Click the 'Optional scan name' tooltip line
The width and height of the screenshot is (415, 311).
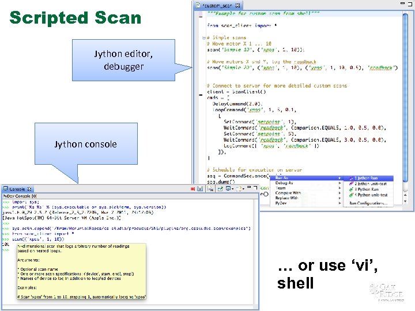click(x=37, y=269)
